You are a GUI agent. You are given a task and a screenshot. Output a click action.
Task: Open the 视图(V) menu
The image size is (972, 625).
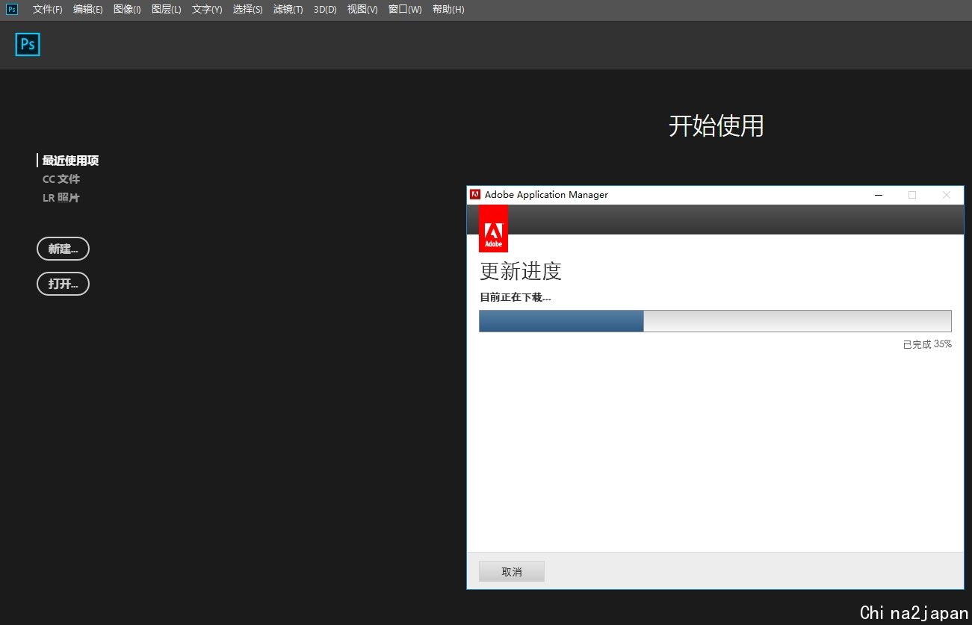tap(362, 10)
